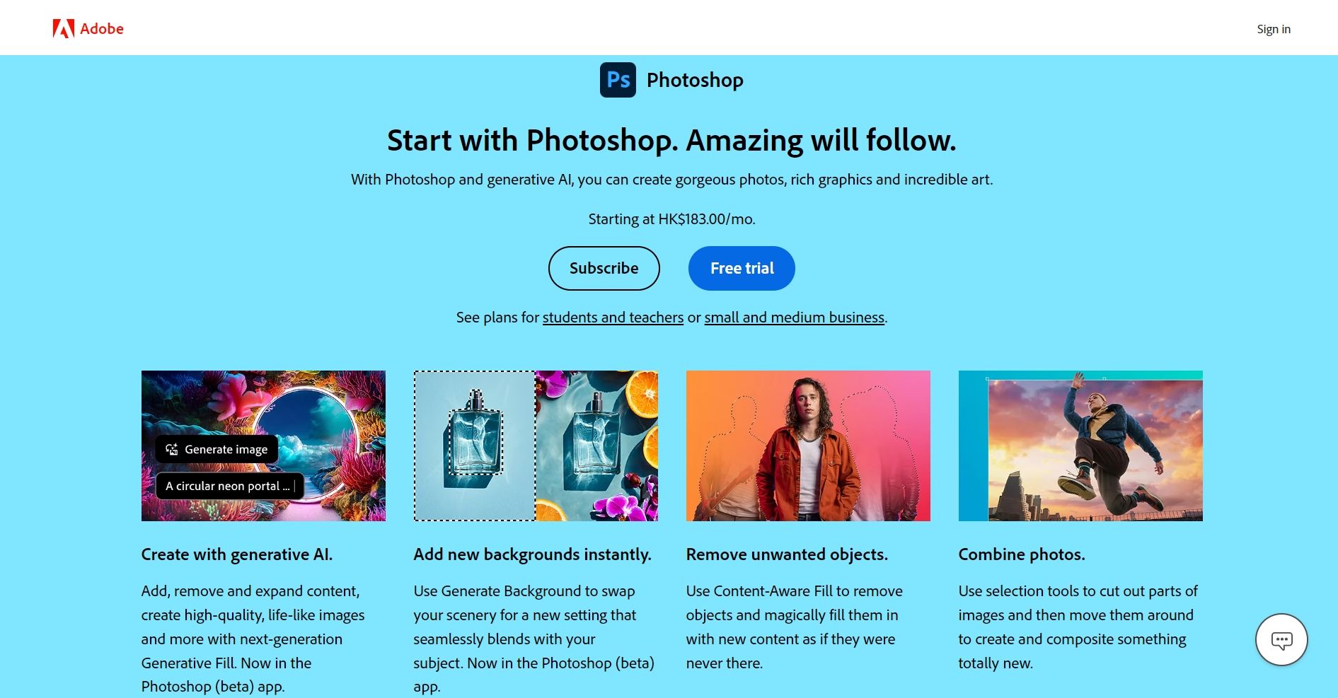Viewport: 1338px width, 698px height.
Task: Click the Adobe logo in the header
Action: (x=88, y=28)
